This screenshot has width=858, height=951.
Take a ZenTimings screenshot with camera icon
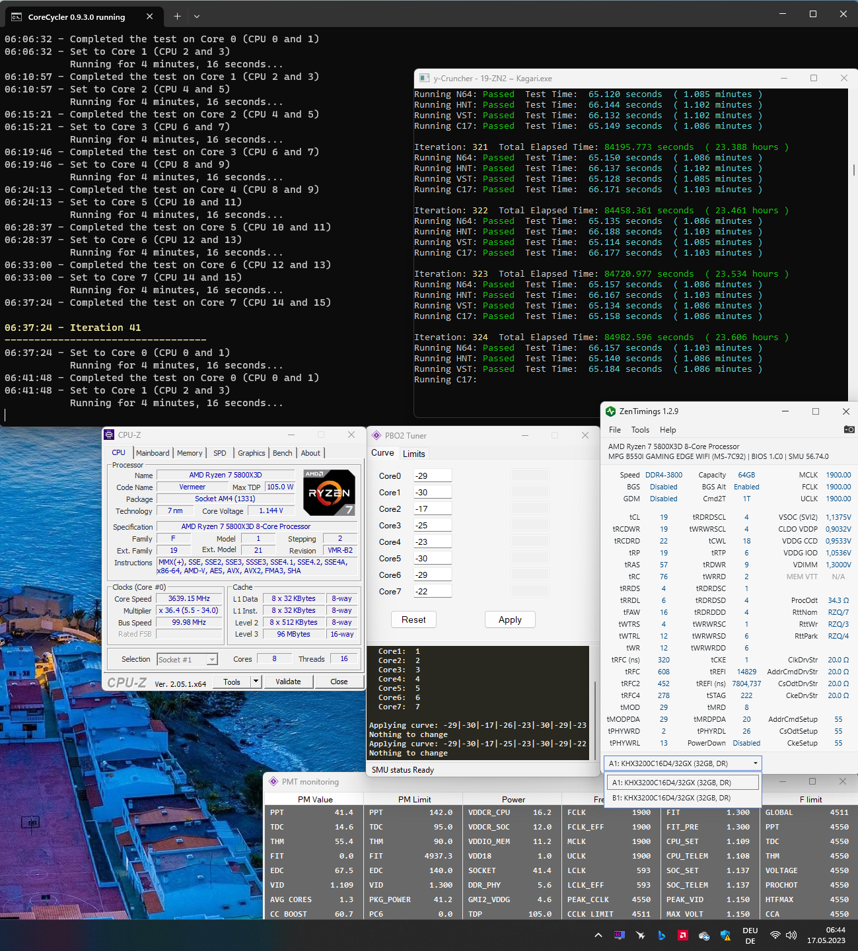click(849, 429)
